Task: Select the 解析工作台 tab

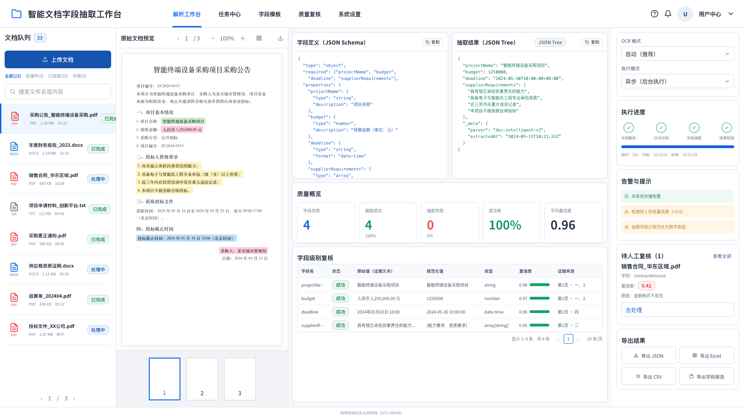Action: tap(187, 14)
